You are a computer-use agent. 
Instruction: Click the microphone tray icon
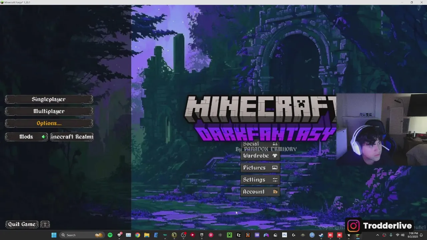(391, 235)
